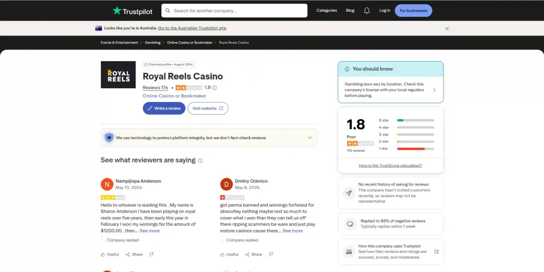Click the Write a review button
The image size is (544, 272).
(164, 108)
